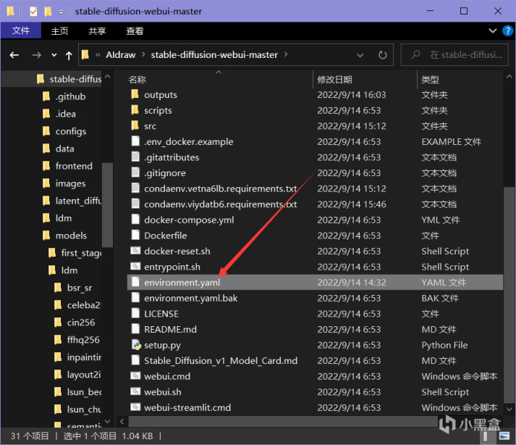516x445 pixels.
Task: Expand the ribbon with the chevron
Action: (492, 30)
